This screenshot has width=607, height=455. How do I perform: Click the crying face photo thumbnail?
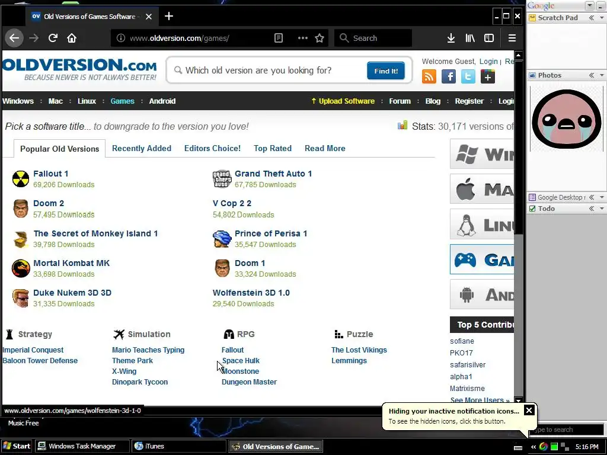pyautogui.click(x=566, y=118)
